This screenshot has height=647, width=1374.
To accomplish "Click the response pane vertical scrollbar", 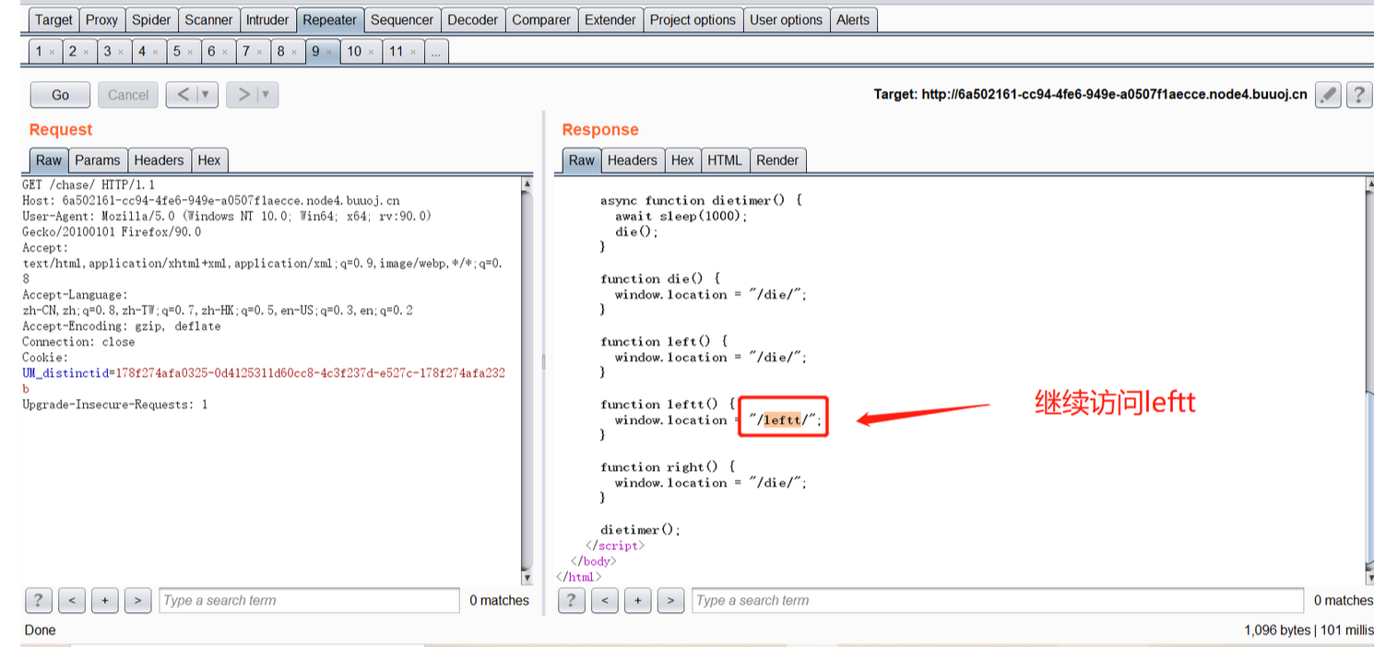I will click(1368, 381).
